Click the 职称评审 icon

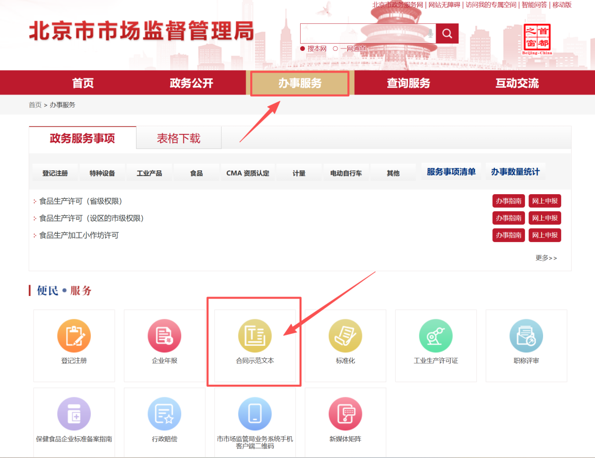[x=526, y=336]
